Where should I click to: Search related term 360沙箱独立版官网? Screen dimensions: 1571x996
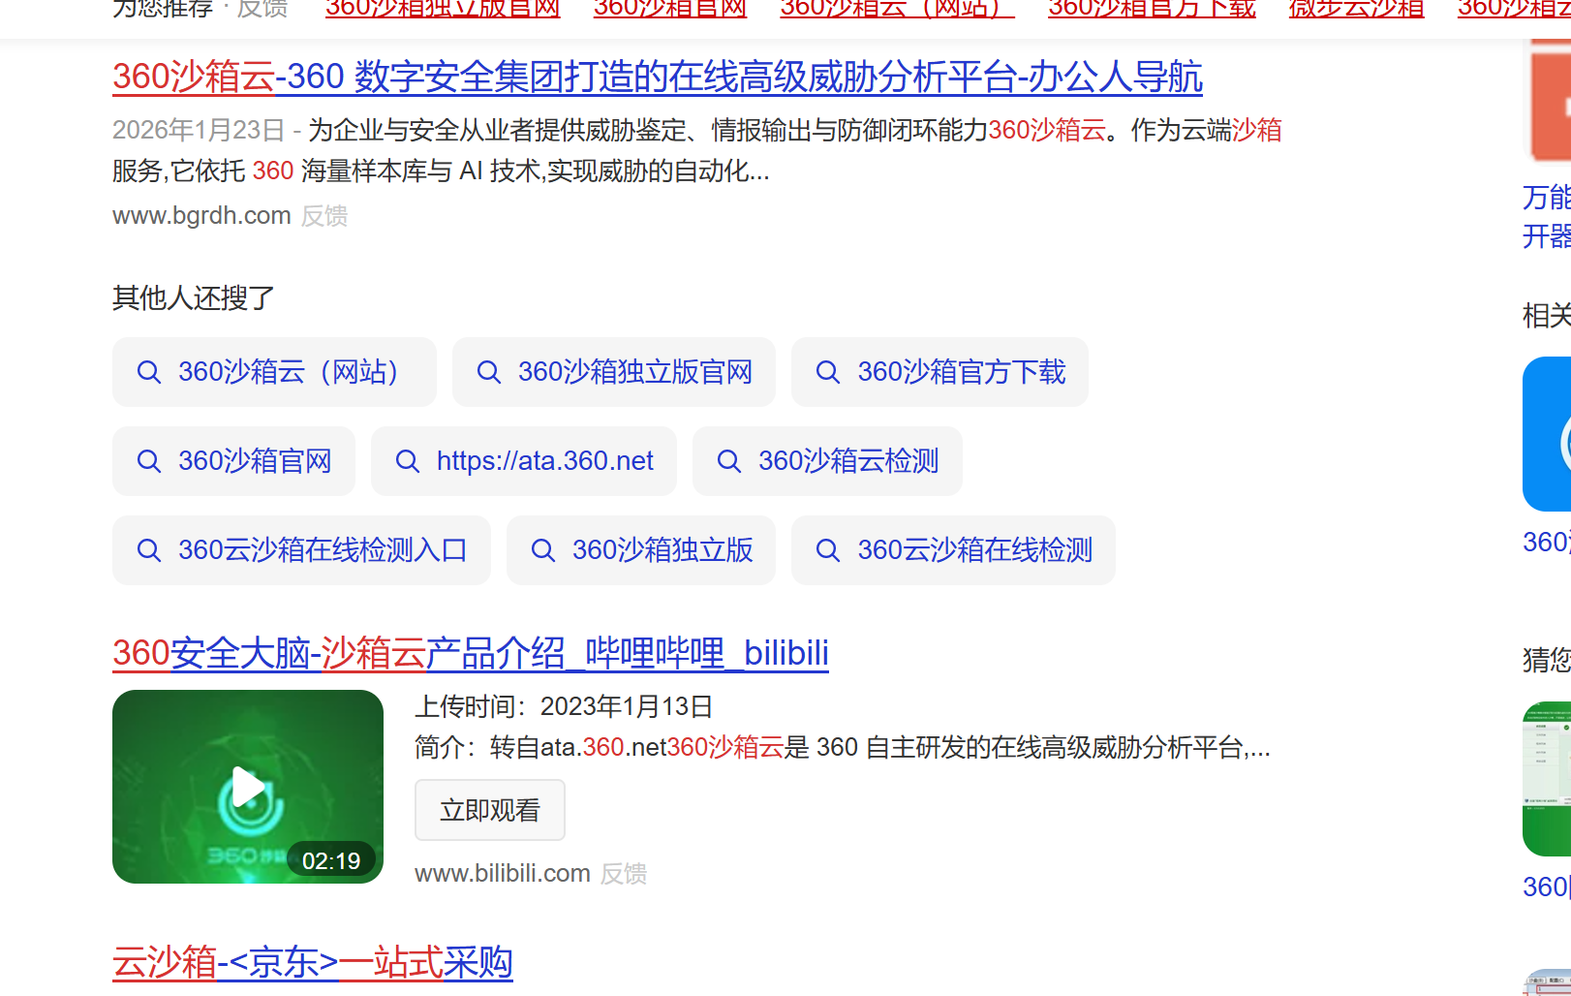(x=614, y=372)
